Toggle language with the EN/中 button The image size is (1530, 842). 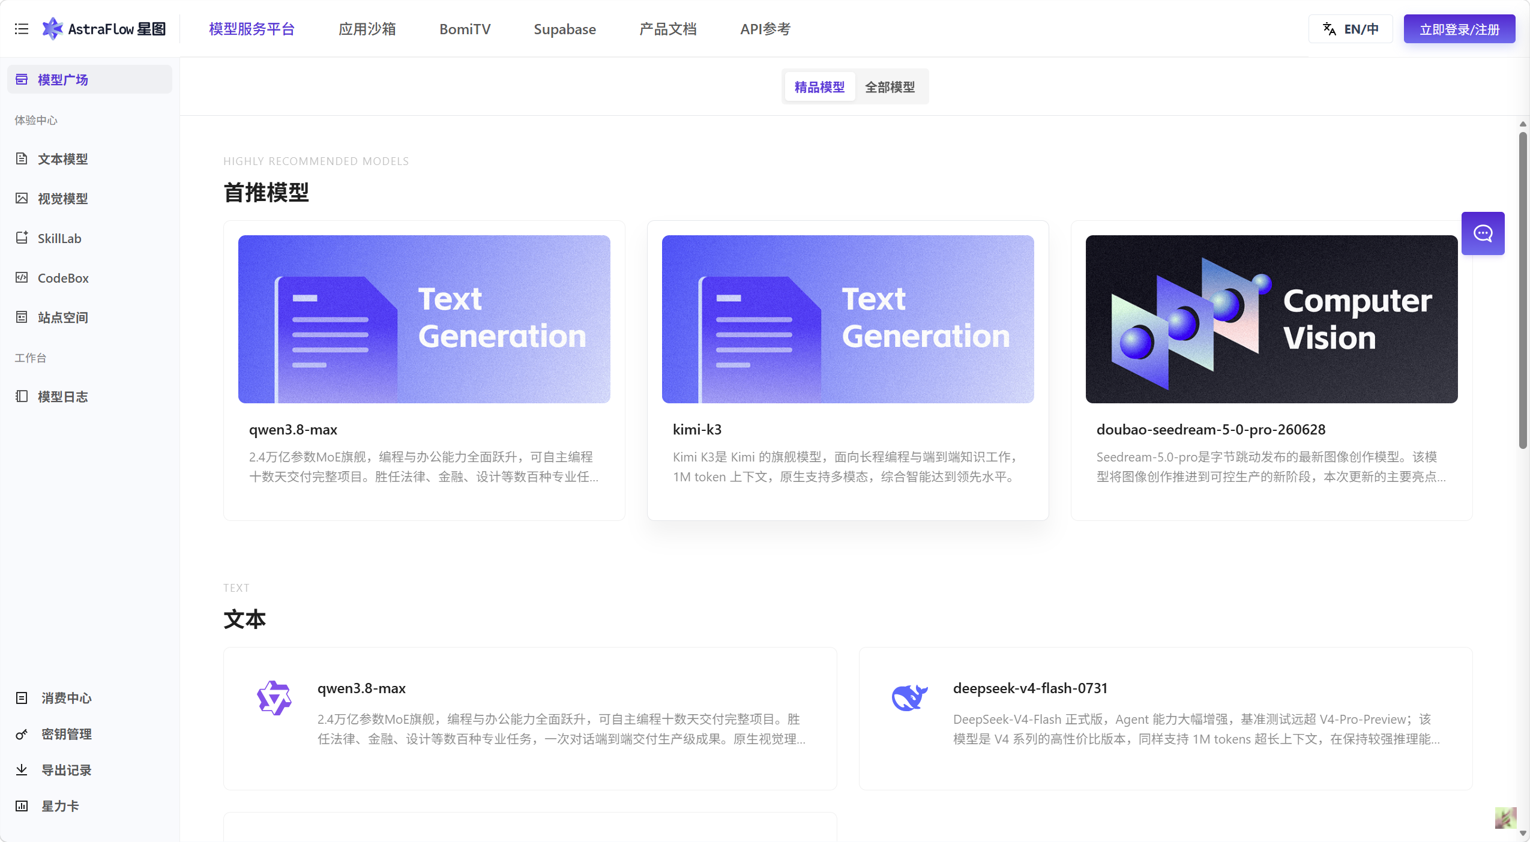coord(1351,29)
